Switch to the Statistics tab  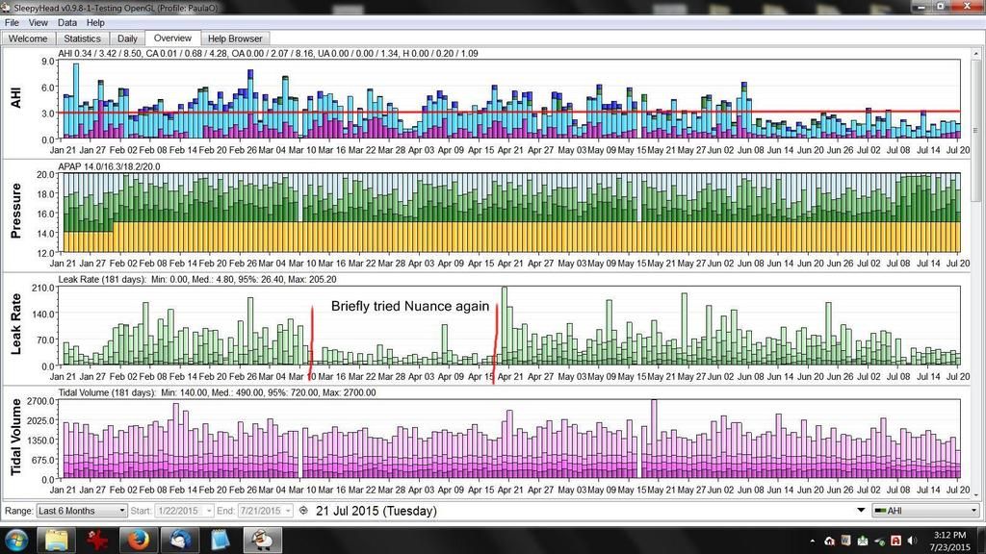tap(82, 38)
